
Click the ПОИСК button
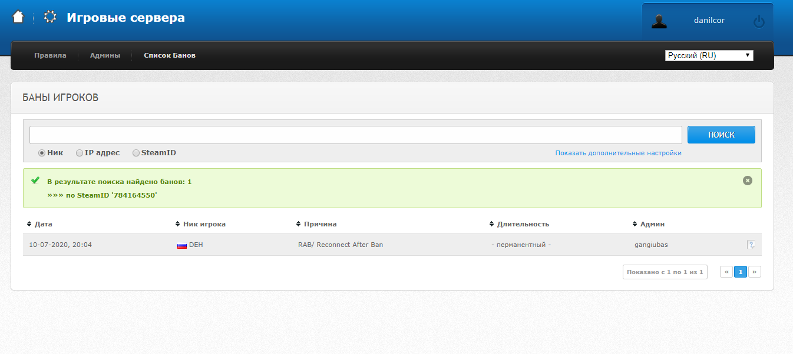721,135
